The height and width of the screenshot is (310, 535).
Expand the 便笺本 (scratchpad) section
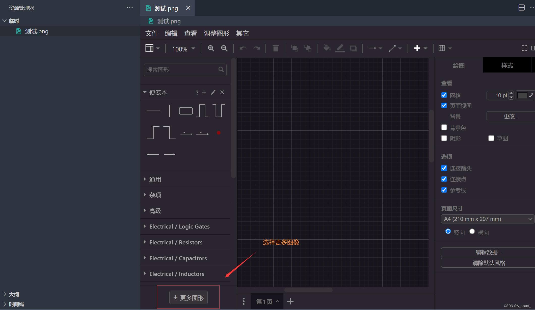[158, 93]
